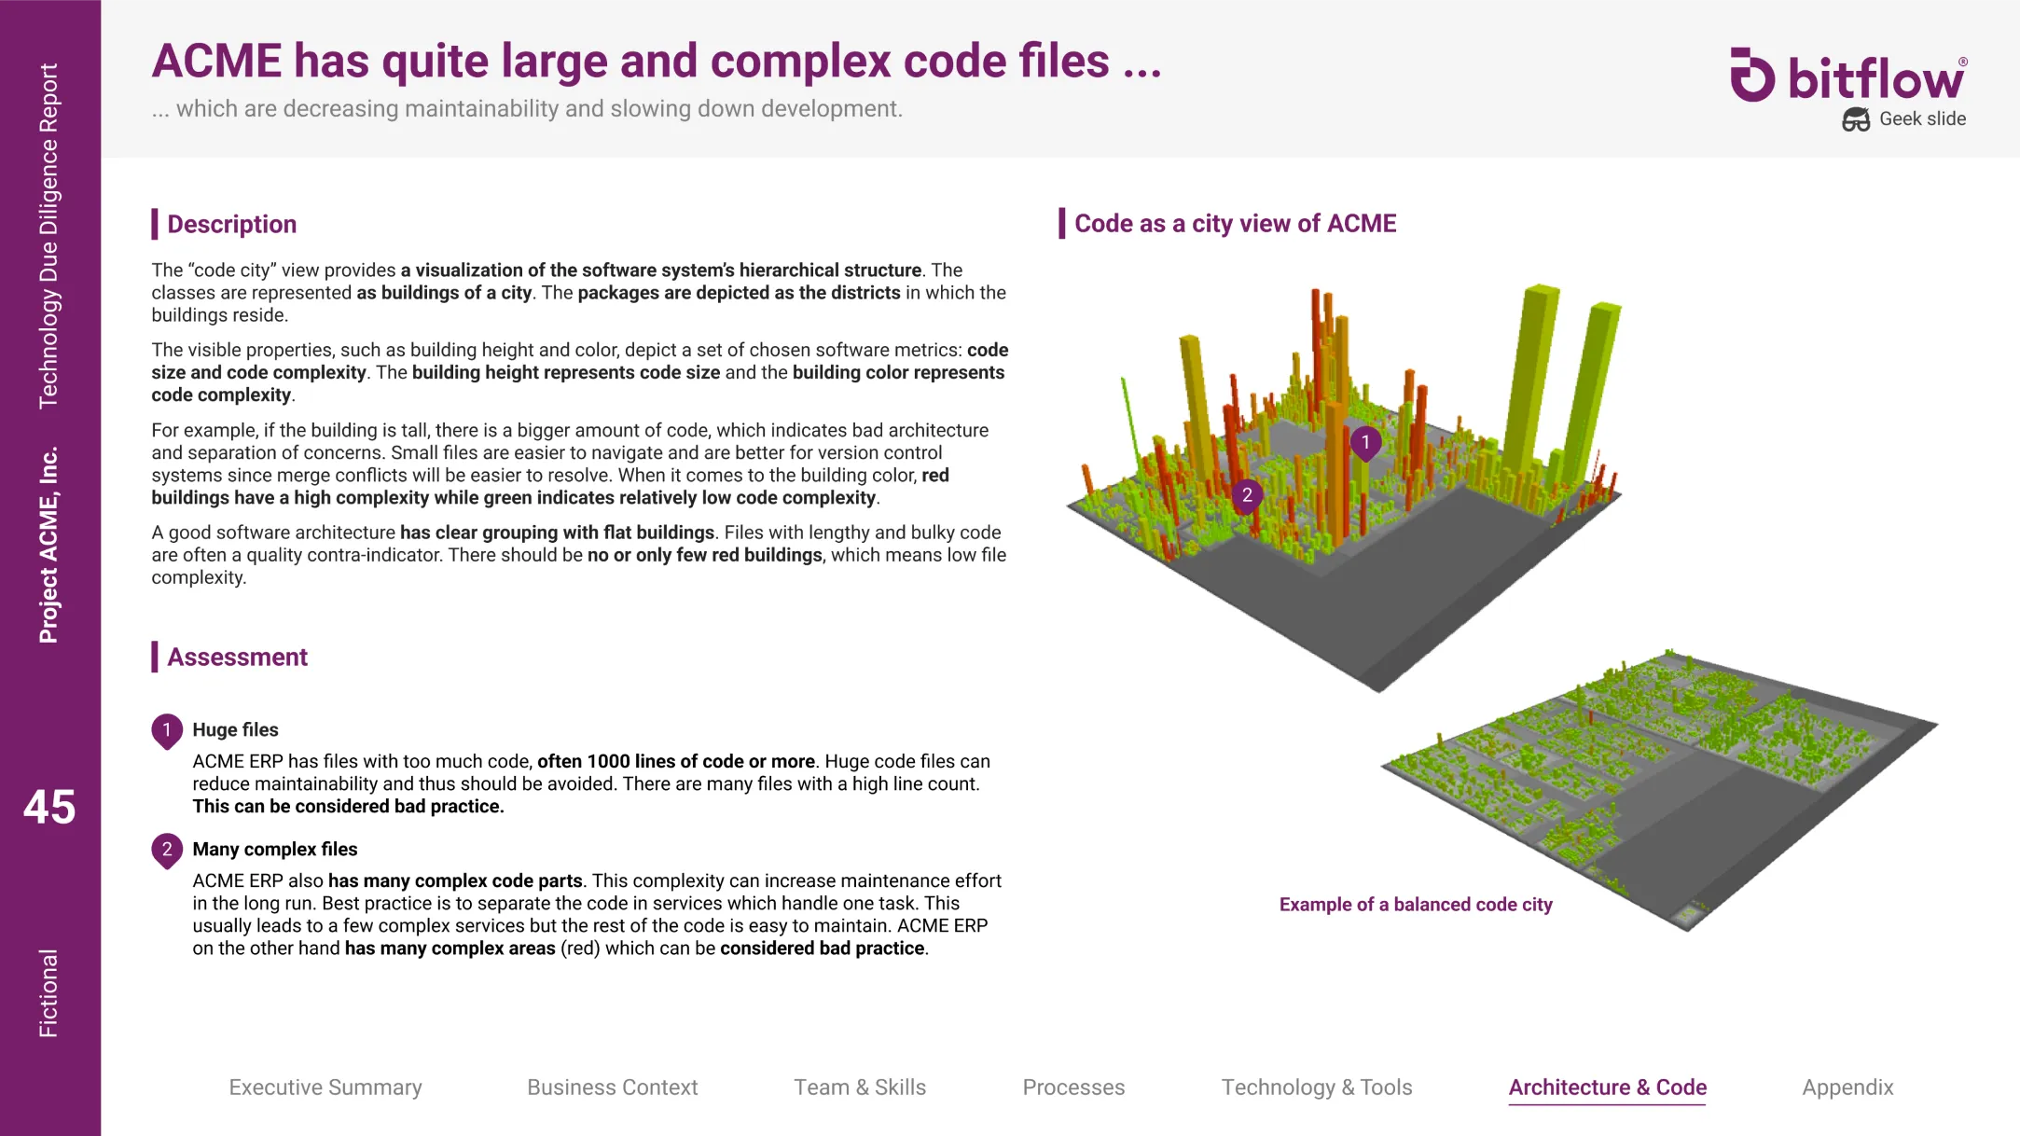Click the number 2 badge beside Many complex files
The width and height of the screenshot is (2020, 1136).
pos(167,851)
